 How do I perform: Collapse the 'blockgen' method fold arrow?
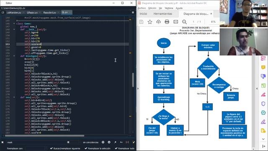14,56
